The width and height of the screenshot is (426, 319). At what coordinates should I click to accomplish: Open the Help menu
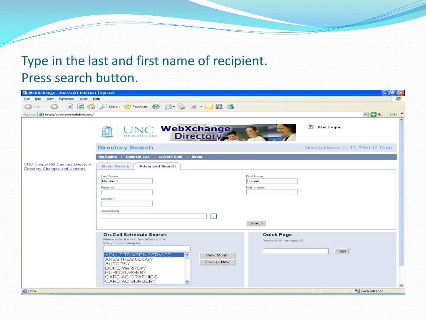(x=97, y=99)
